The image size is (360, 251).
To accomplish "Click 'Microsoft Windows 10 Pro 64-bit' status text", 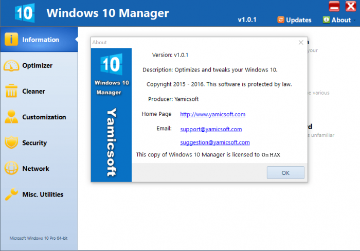I will click(39, 238).
